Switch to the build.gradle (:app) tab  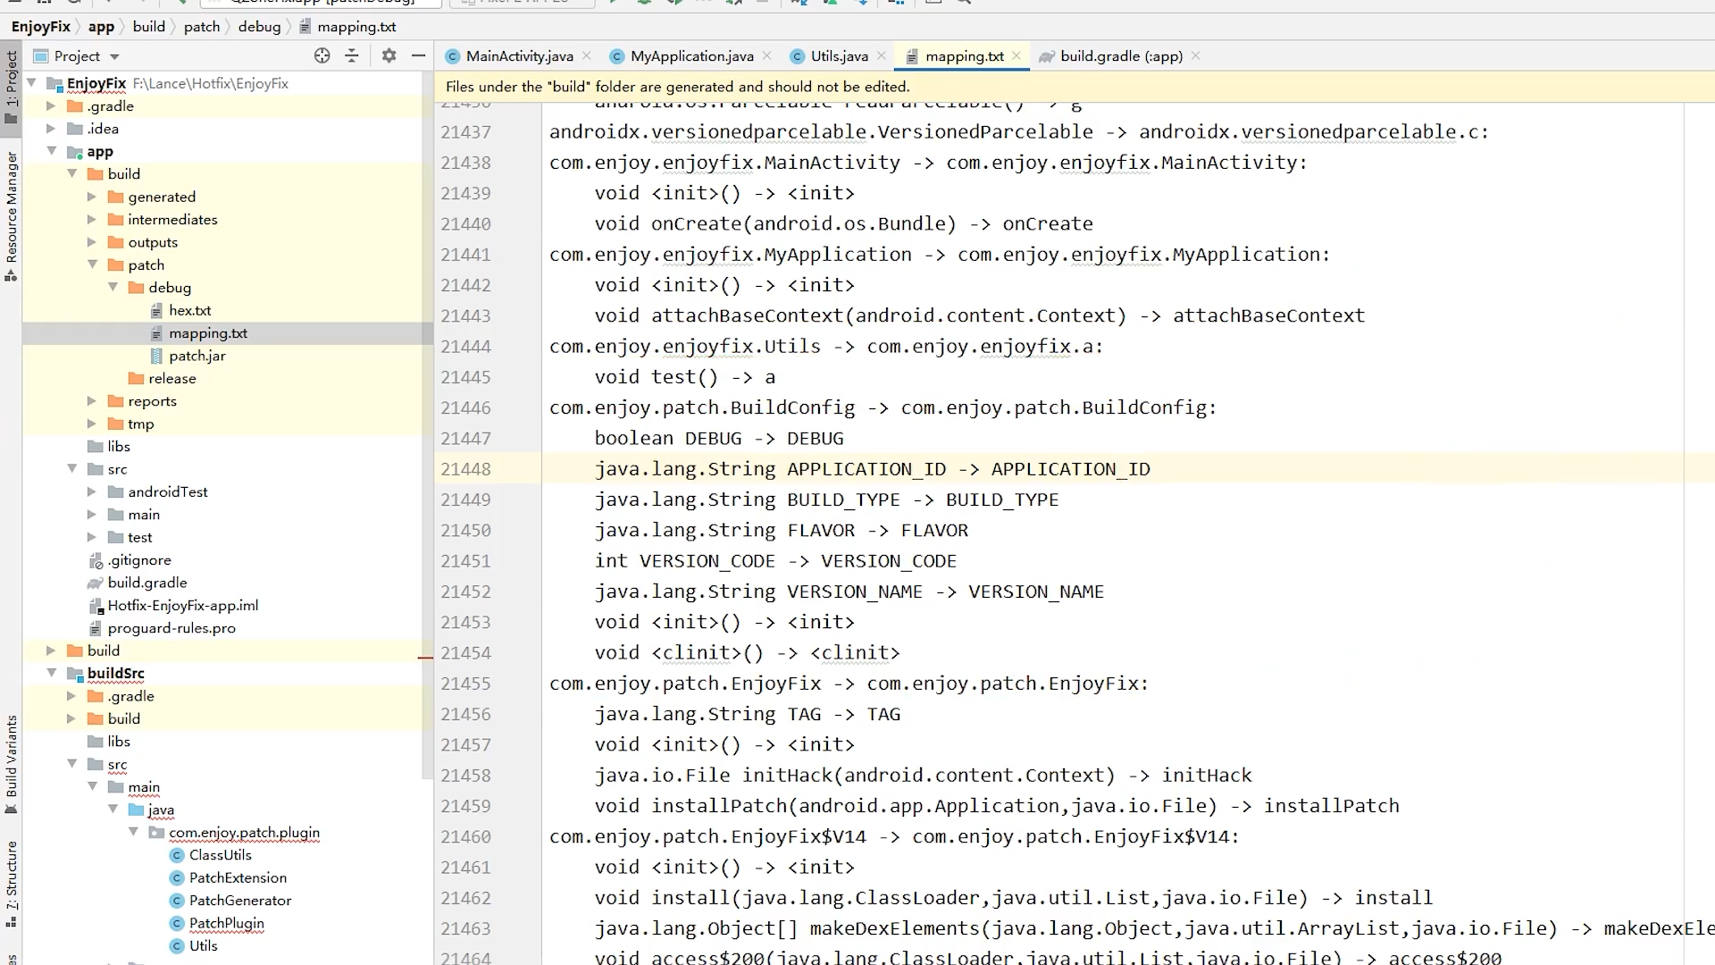pos(1120,56)
